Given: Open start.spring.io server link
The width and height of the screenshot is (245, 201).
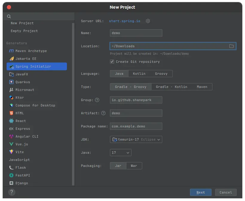Looking at the screenshot, I should (x=125, y=21).
